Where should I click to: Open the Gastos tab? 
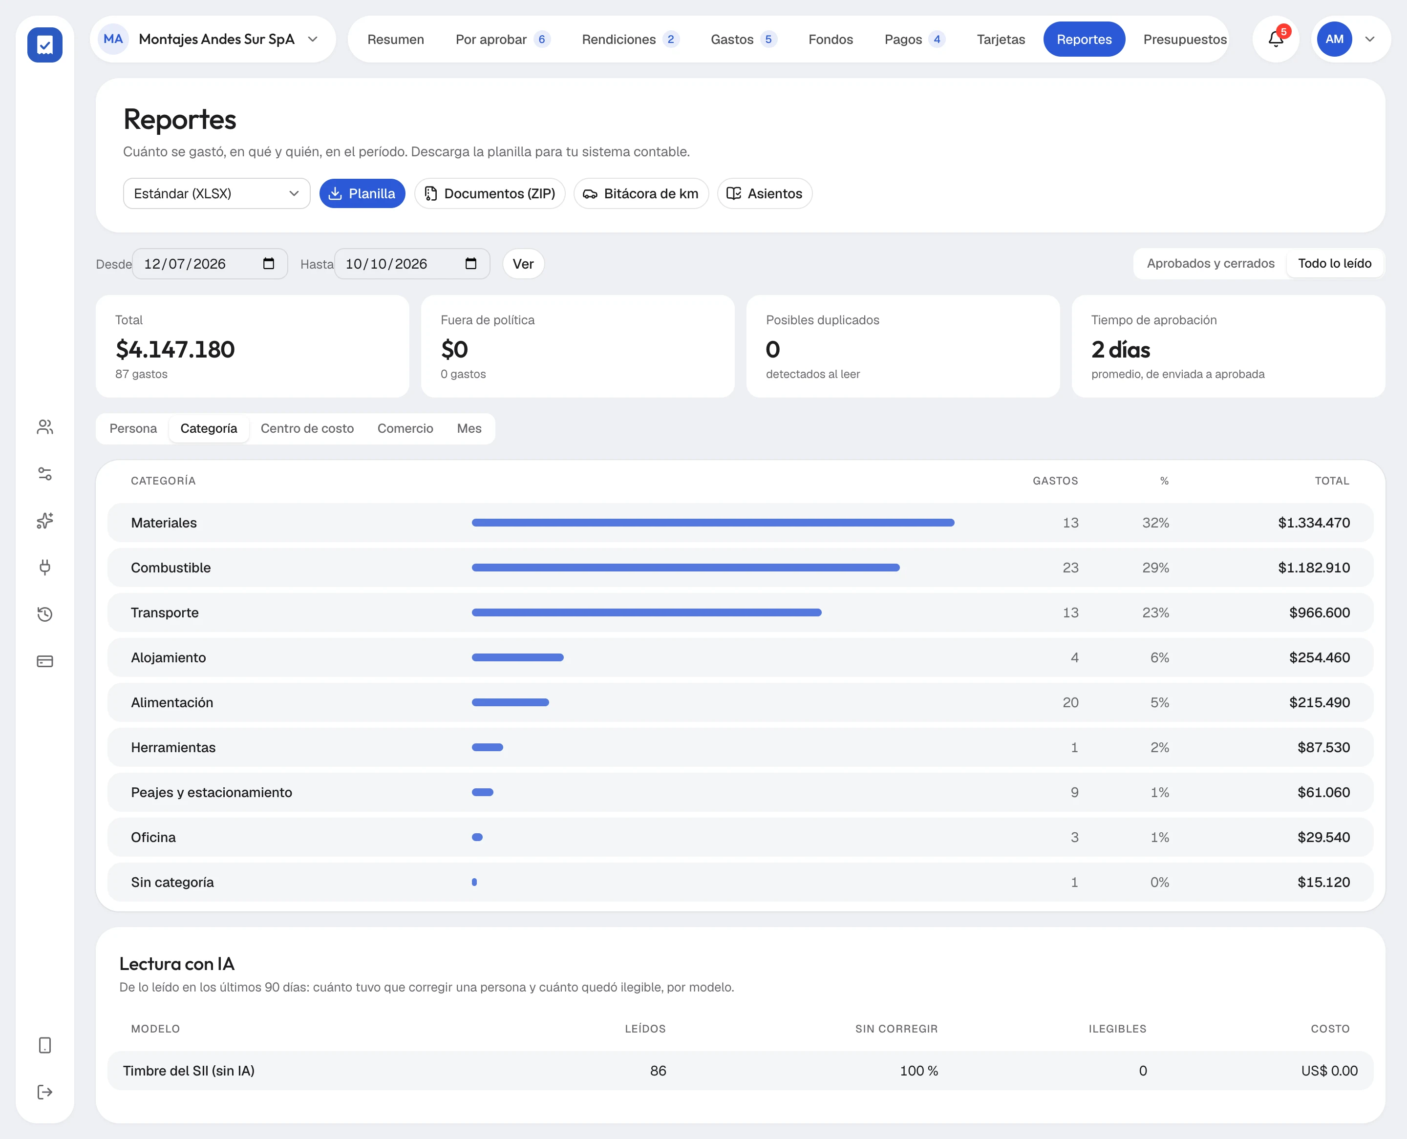[x=743, y=40]
